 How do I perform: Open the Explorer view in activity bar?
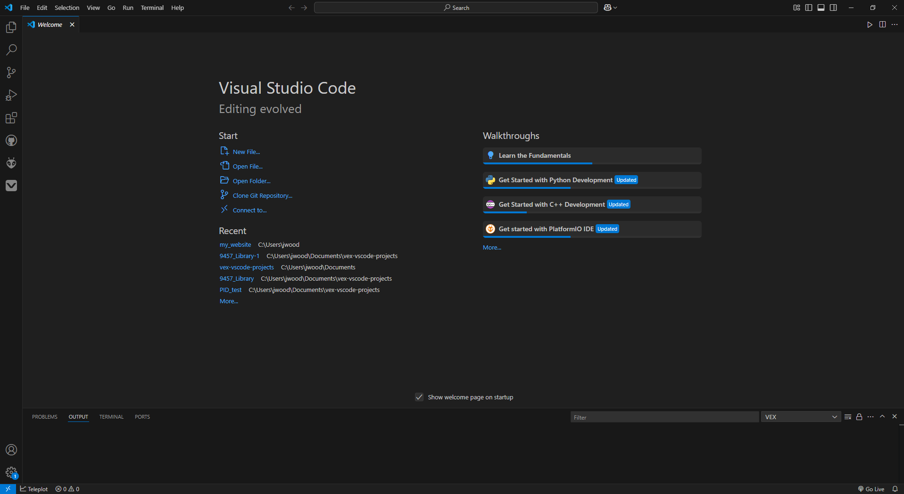coord(11,27)
